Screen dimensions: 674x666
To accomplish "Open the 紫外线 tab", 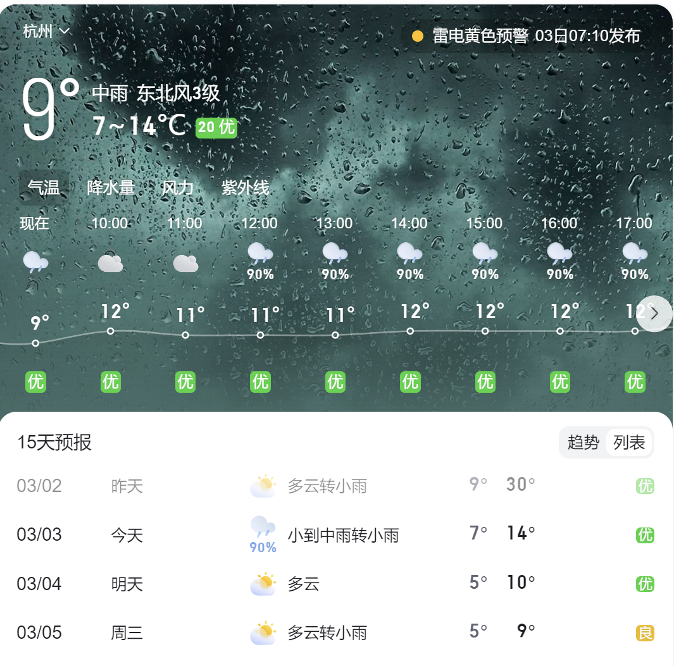I will click(x=246, y=188).
